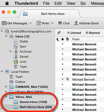The height and width of the screenshot is (112, 104).
Task: Collapse the Inbox folder tree
Action: coord(6,36)
